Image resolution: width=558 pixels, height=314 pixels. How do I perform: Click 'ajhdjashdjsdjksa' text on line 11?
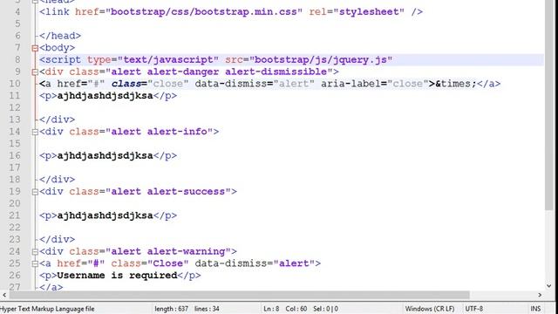pyautogui.click(x=105, y=96)
